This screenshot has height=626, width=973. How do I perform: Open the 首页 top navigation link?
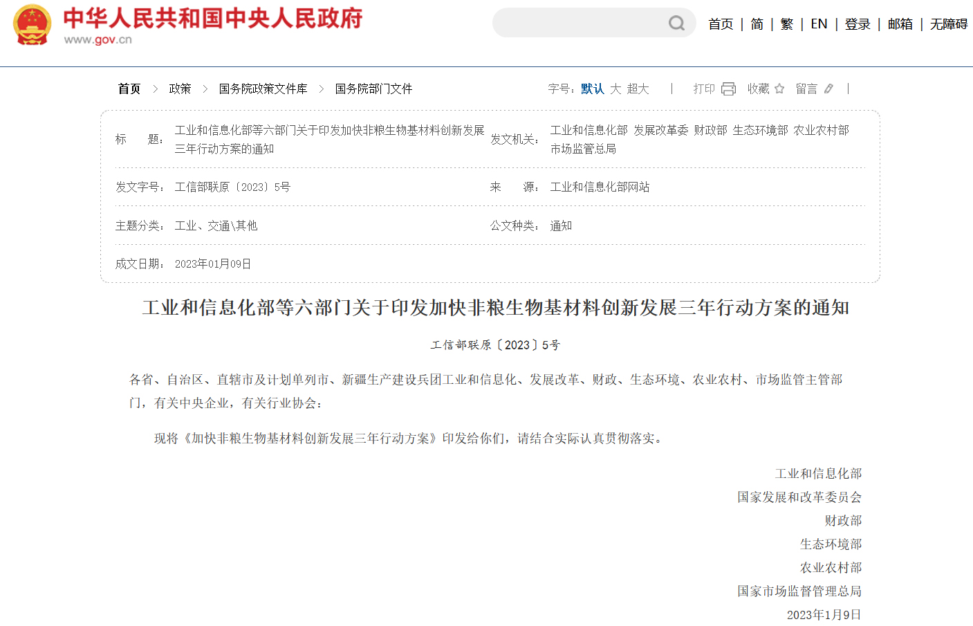(x=721, y=24)
